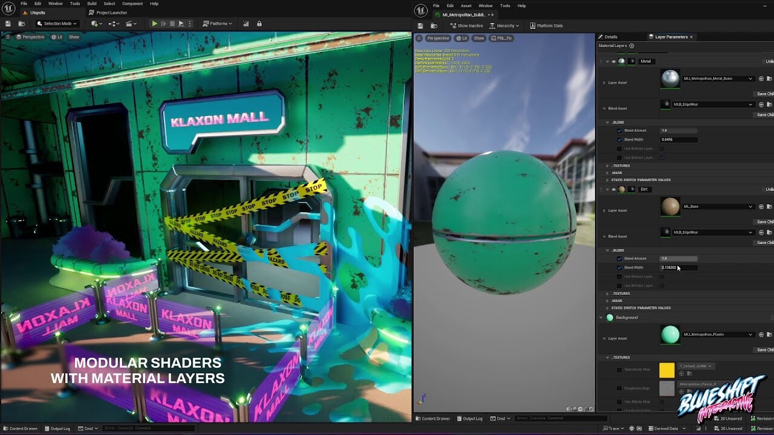Enable the Use Bottom Layer checkbox
The height and width of the screenshot is (435, 774).
click(x=620, y=148)
